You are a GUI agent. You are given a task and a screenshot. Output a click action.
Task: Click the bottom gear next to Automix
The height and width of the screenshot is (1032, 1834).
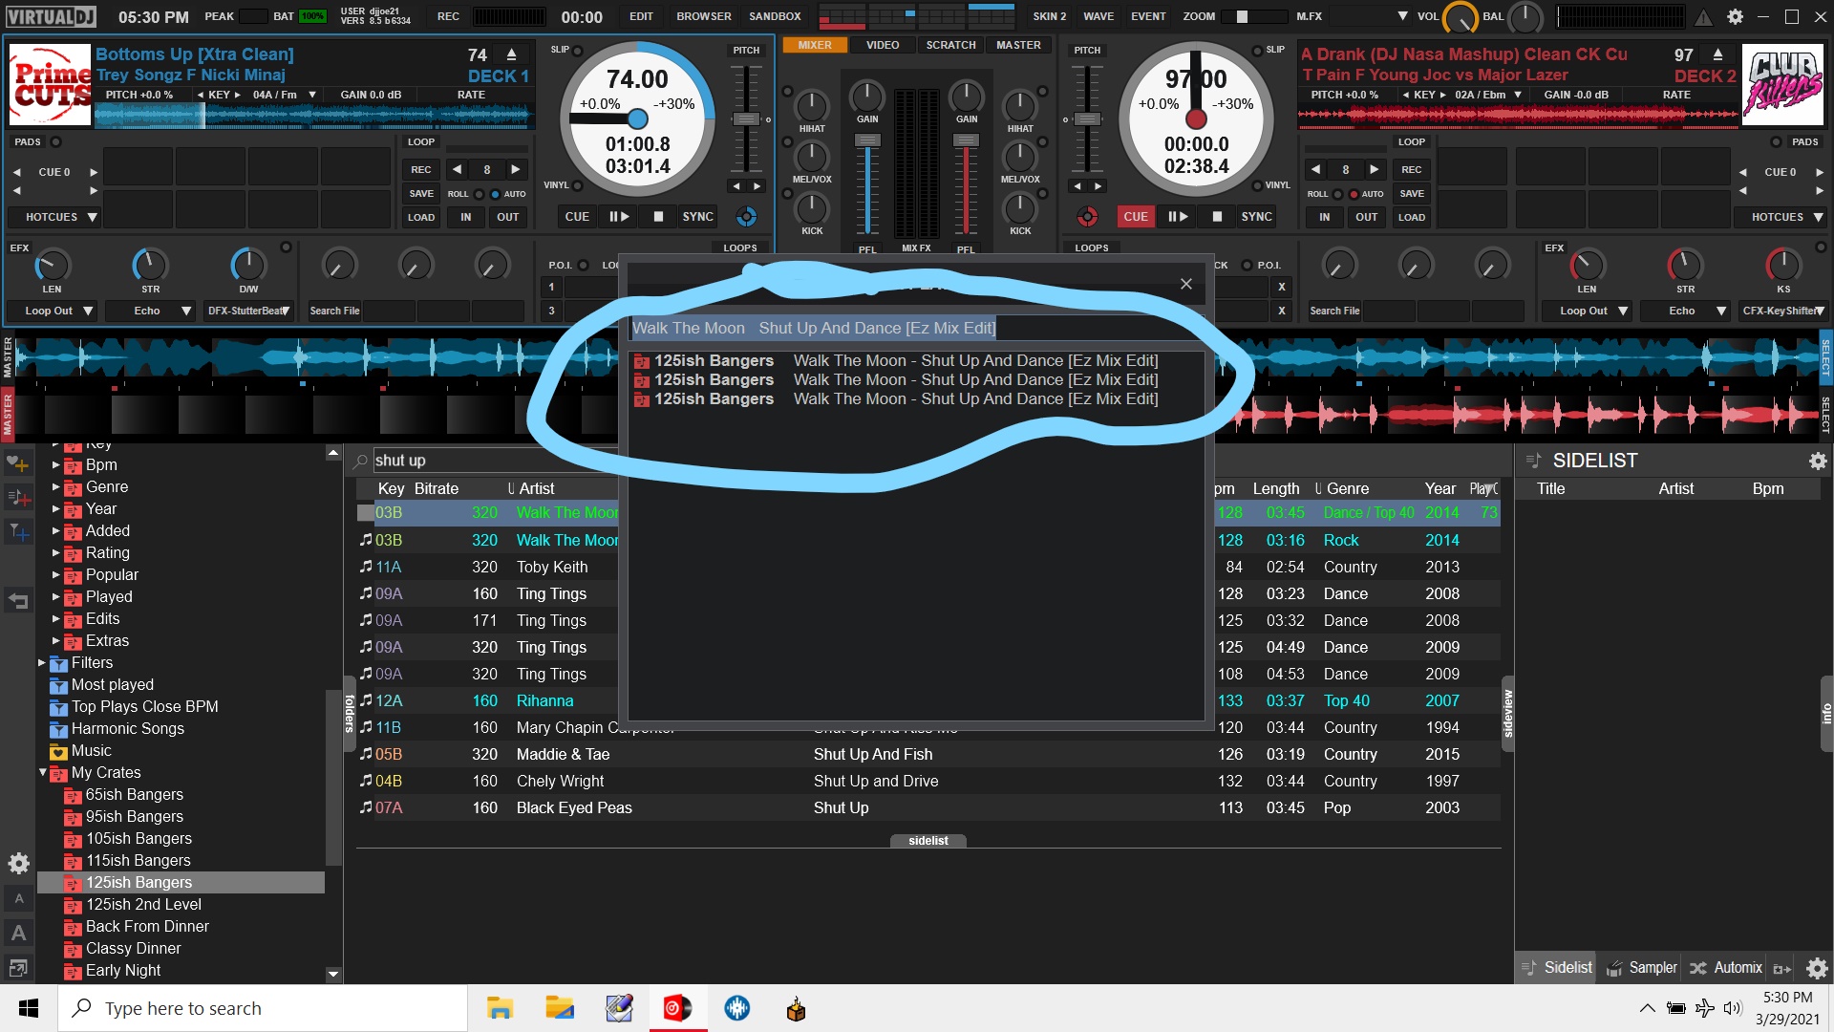1817,969
